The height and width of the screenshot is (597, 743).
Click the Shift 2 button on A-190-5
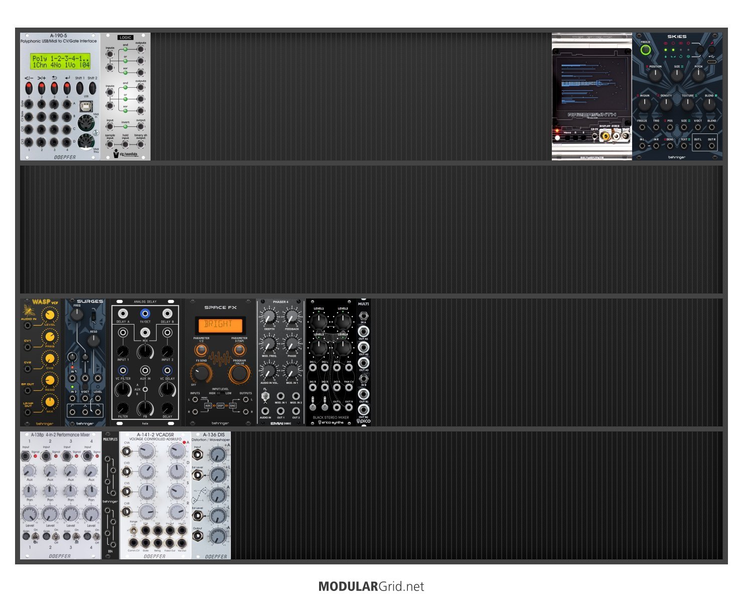click(x=92, y=88)
